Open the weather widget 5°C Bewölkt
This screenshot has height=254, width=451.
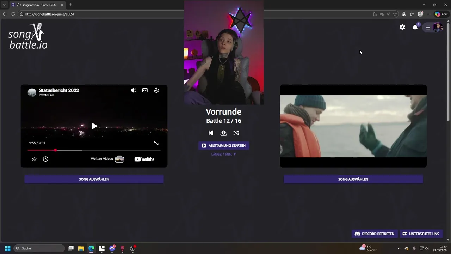tap(368, 248)
